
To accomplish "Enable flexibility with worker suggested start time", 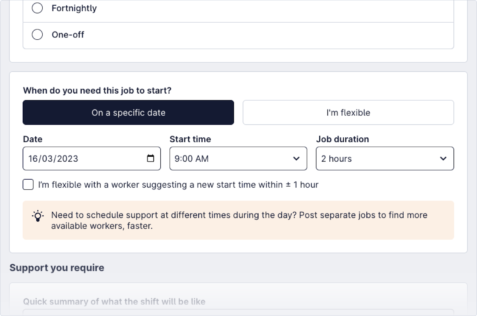I will (x=28, y=185).
